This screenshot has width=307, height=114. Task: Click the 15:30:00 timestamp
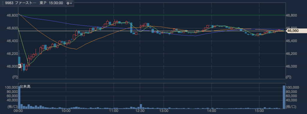(56, 3)
